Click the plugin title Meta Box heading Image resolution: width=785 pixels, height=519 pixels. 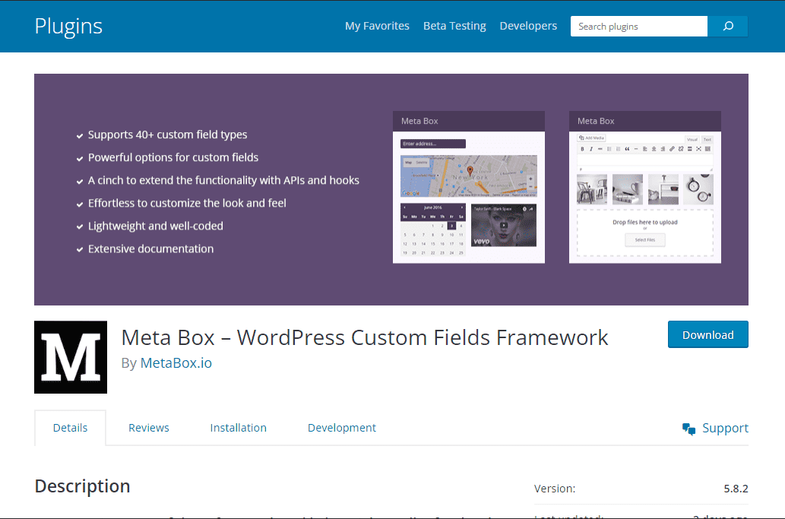click(x=365, y=338)
